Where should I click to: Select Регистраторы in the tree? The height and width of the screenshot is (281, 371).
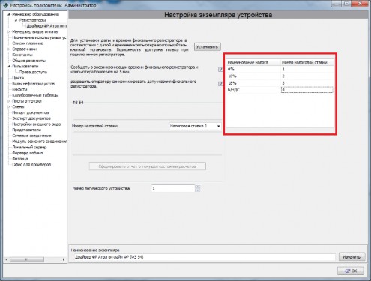(32, 20)
